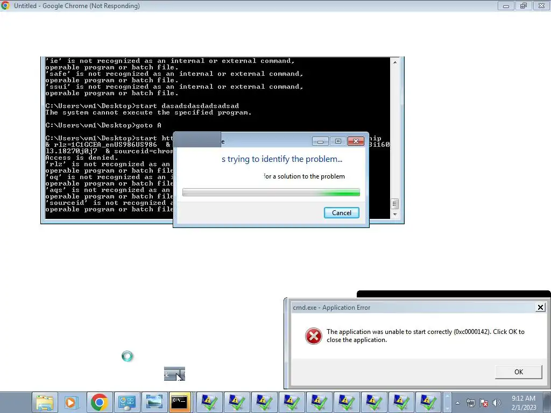
Task: Show hidden system tray icons
Action: (457, 403)
